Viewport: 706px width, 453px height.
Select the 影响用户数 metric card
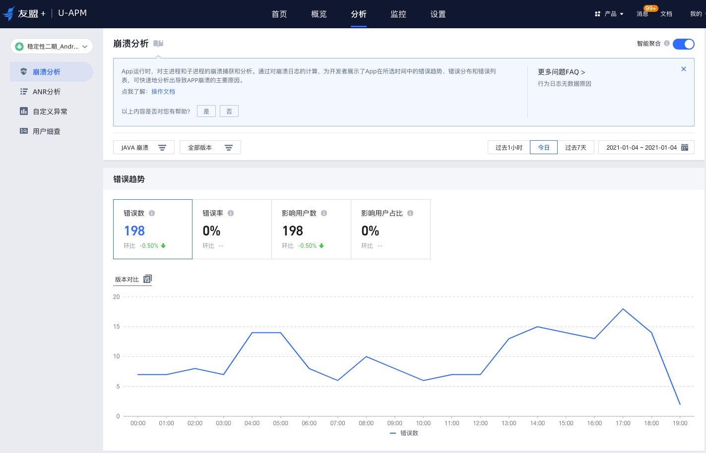pos(312,229)
